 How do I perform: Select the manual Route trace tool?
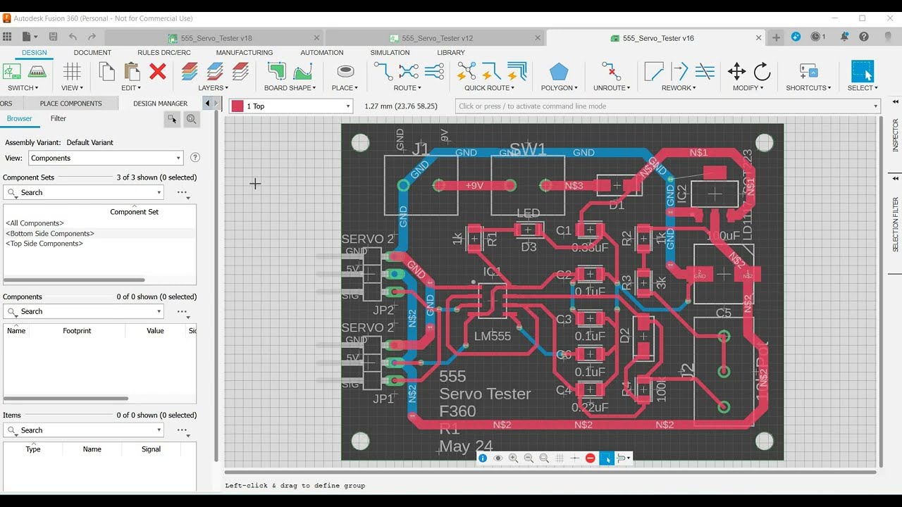click(x=383, y=71)
